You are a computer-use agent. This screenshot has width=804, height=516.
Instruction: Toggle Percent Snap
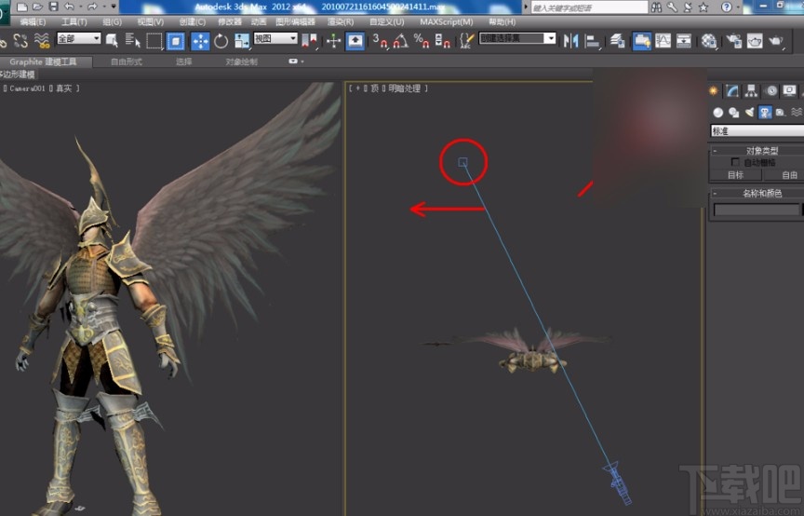[x=421, y=41]
